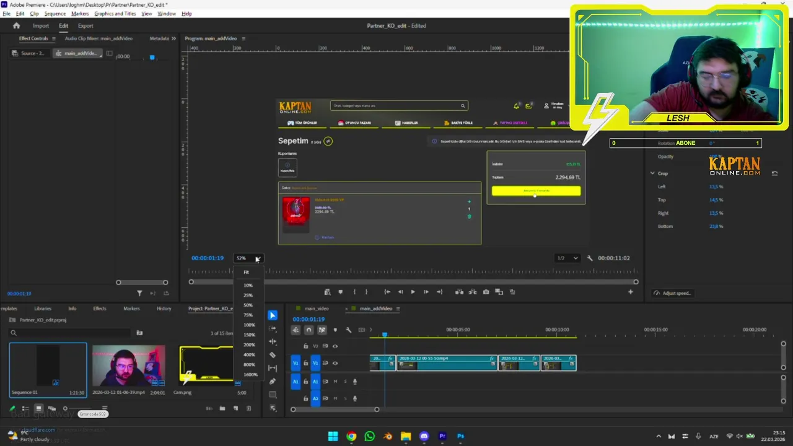
Task: Toggle A2 track targeting button
Action: tap(315, 398)
